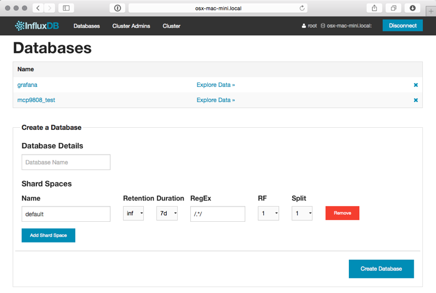The image size is (436, 293).
Task: Click the 'Split' column label
Action: coord(299,198)
